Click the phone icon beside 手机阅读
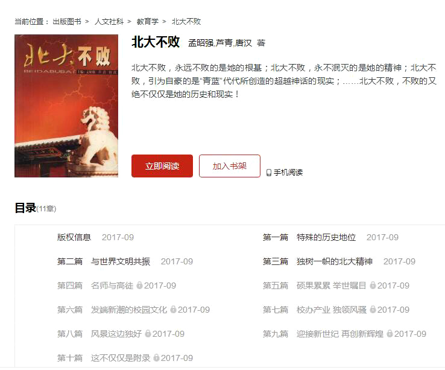445x370 pixels. point(268,173)
